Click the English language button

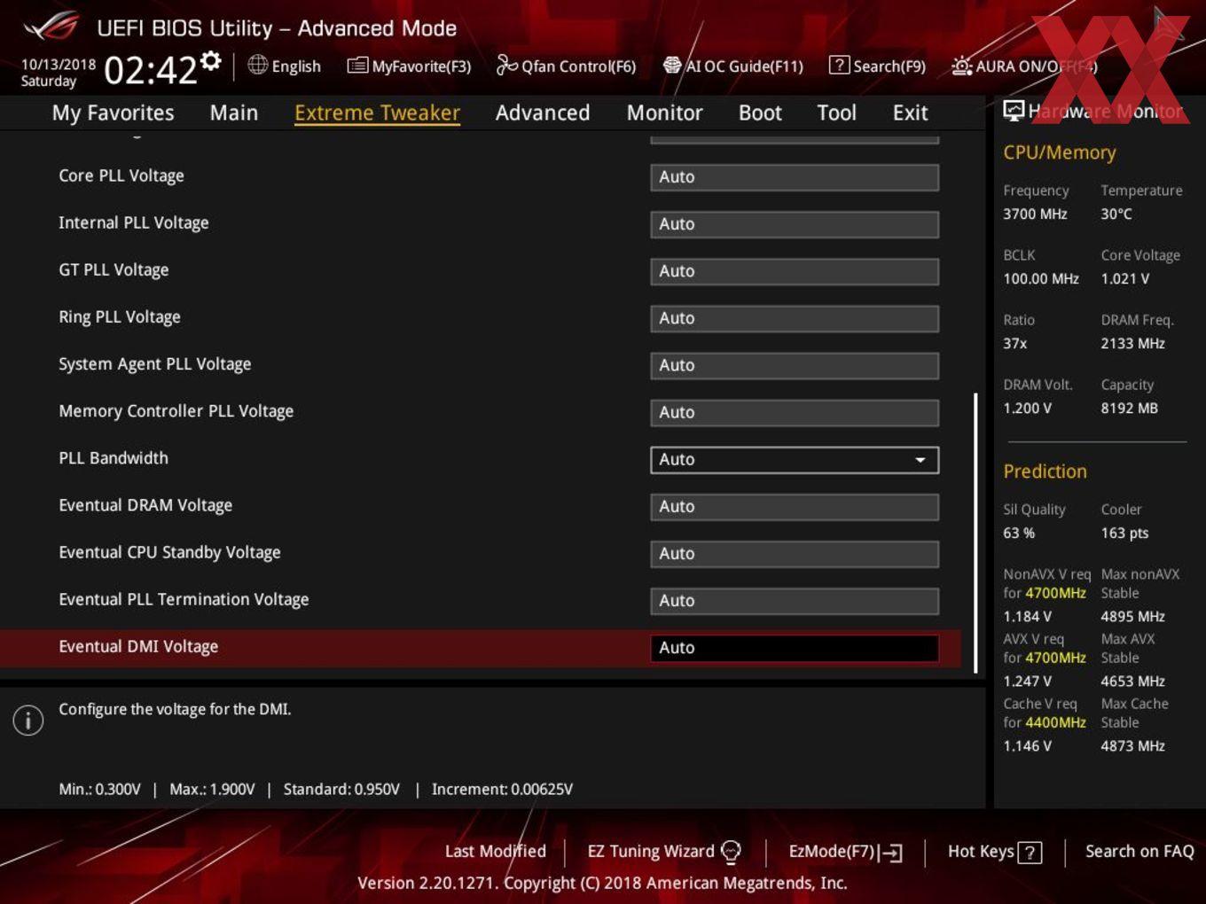point(285,66)
